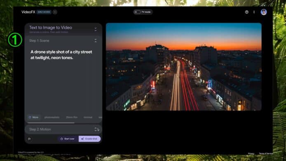Image resolution: width=286 pixels, height=161 pixels.
Task: Collapse the Text to Image to Video panel
Action: pyautogui.click(x=96, y=29)
